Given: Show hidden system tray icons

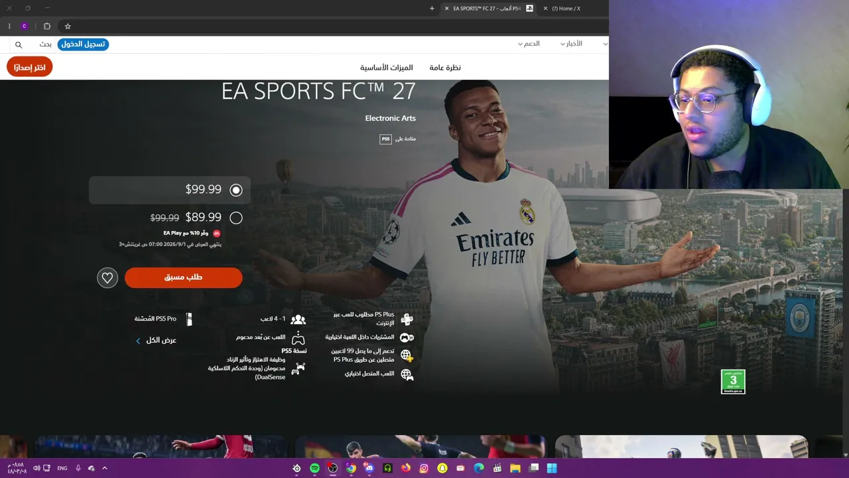Looking at the screenshot, I should pyautogui.click(x=104, y=468).
